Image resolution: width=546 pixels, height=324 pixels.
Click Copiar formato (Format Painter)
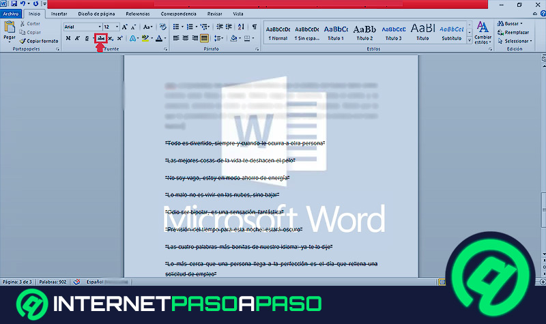click(39, 41)
